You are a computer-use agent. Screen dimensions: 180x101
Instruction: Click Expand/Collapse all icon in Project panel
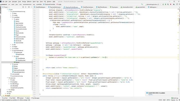click(26, 7)
